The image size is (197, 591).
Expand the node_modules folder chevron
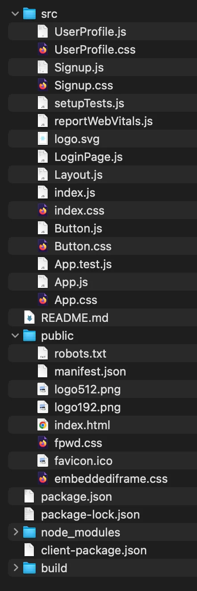pos(15,532)
